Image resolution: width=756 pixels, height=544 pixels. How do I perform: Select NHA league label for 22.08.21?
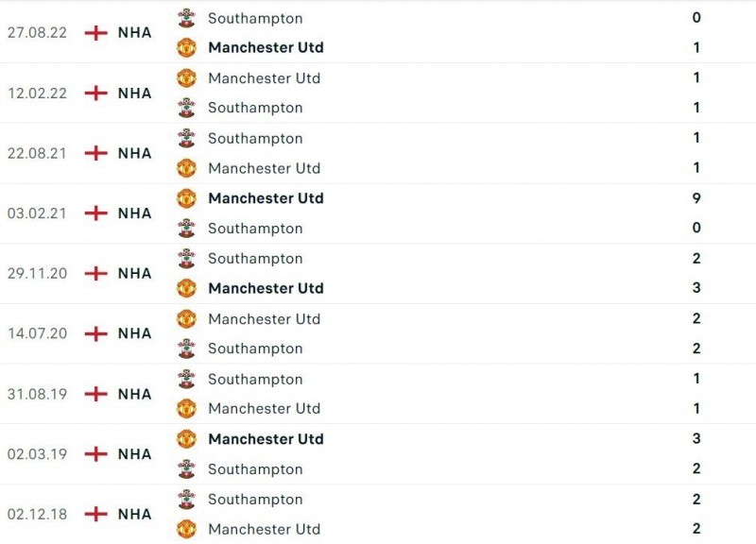(134, 153)
